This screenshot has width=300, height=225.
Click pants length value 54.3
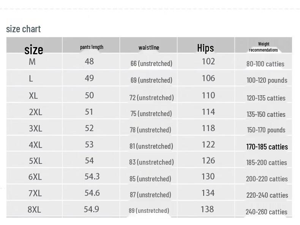pos(92,176)
